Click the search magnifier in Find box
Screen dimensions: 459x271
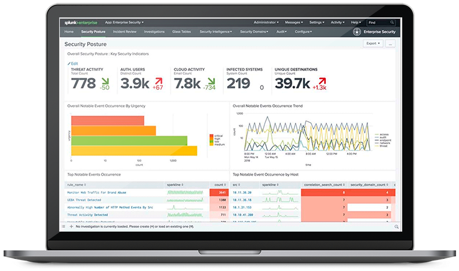point(392,23)
